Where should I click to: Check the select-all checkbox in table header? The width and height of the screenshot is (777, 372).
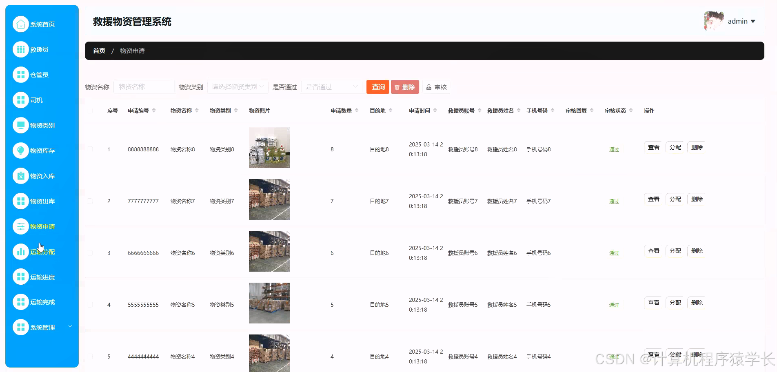pyautogui.click(x=90, y=110)
